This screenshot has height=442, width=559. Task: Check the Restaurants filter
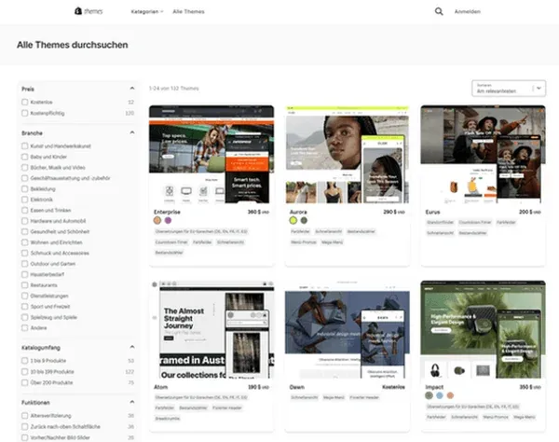coord(24,285)
